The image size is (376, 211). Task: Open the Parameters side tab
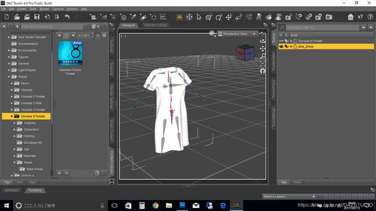pos(274,61)
